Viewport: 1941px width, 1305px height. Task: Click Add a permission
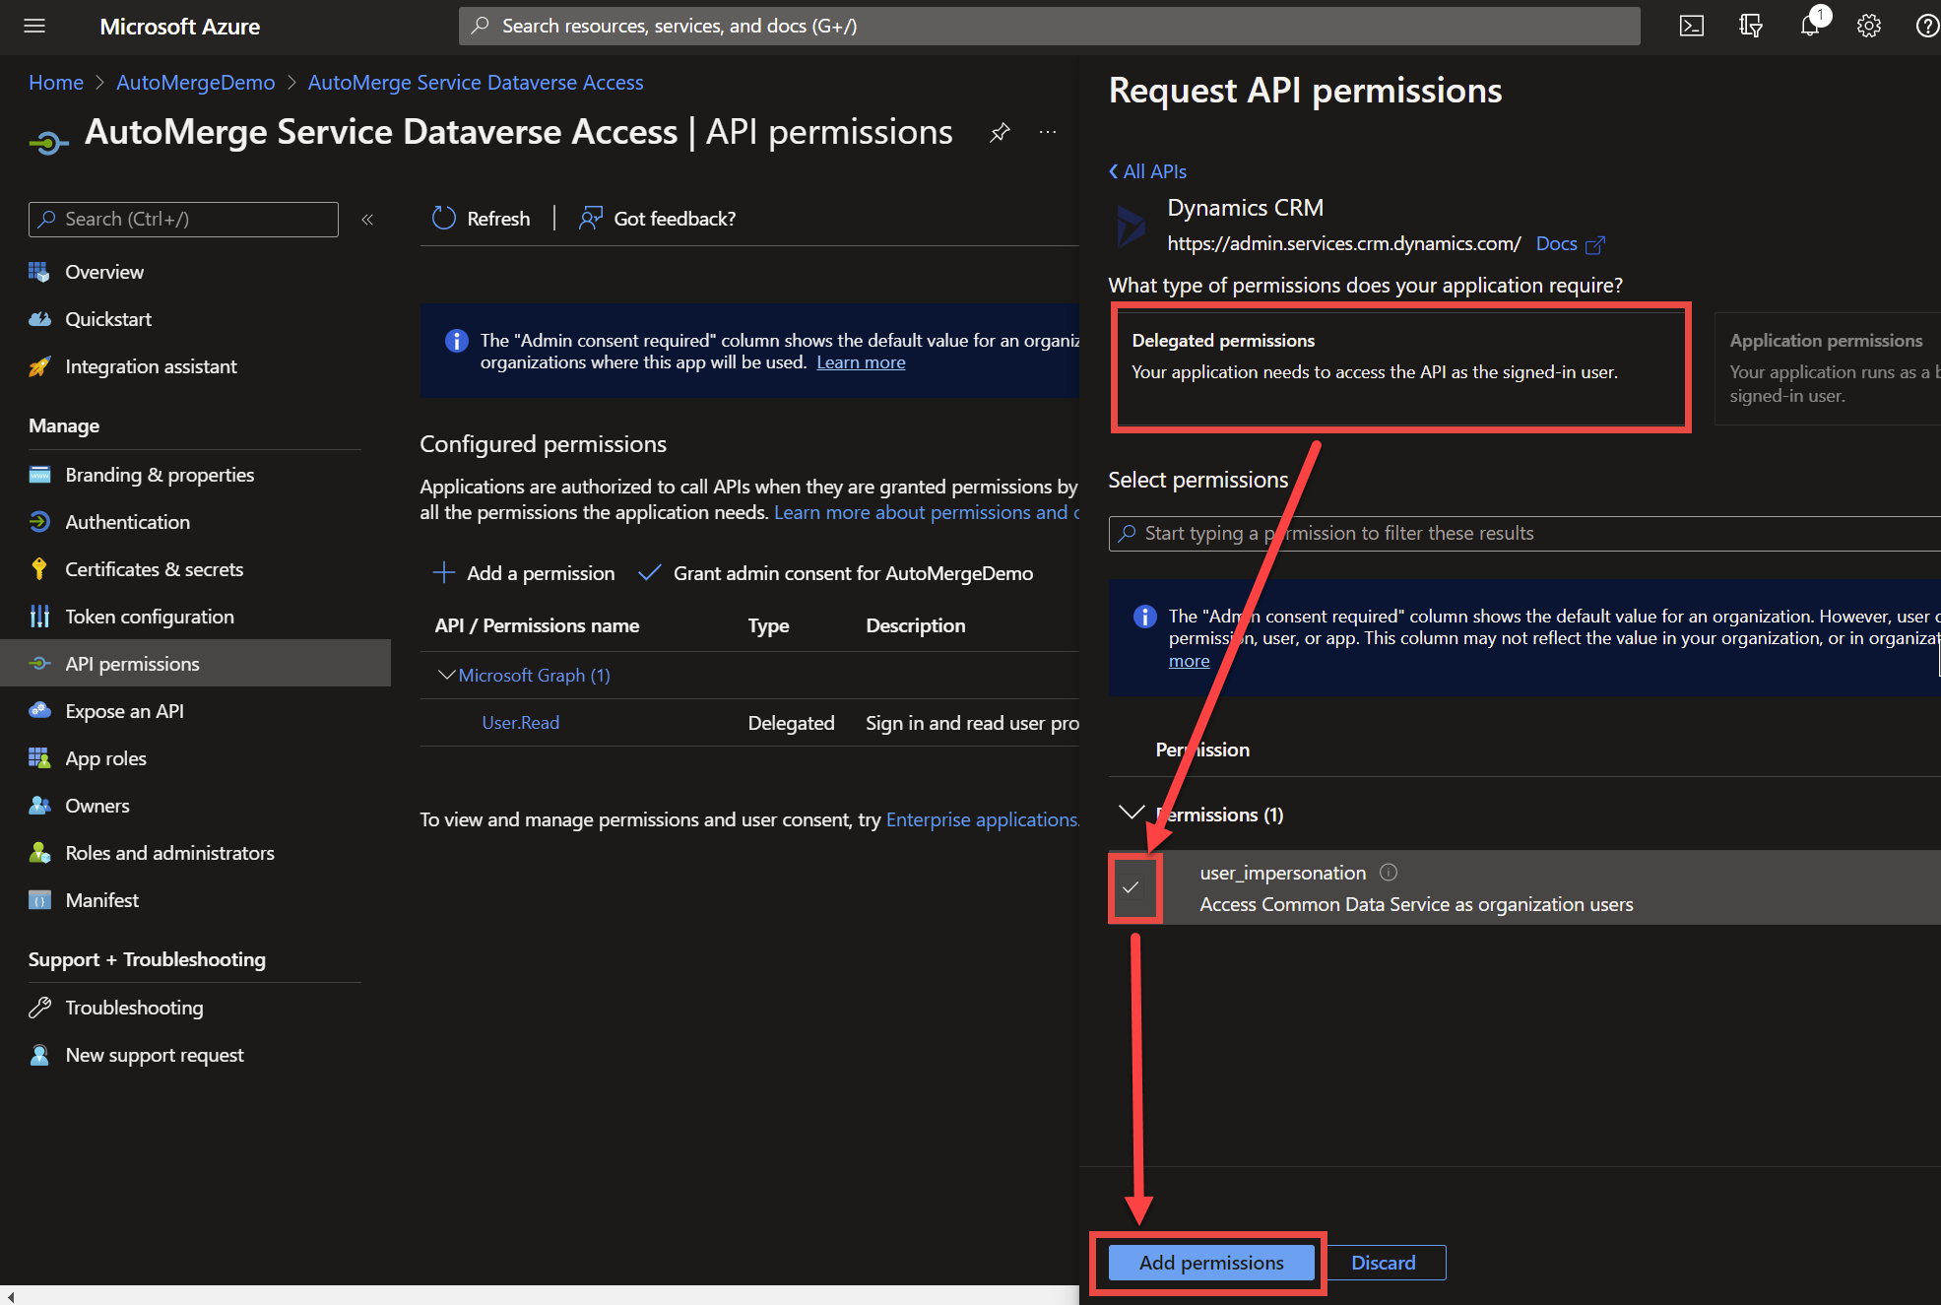pyautogui.click(x=523, y=573)
